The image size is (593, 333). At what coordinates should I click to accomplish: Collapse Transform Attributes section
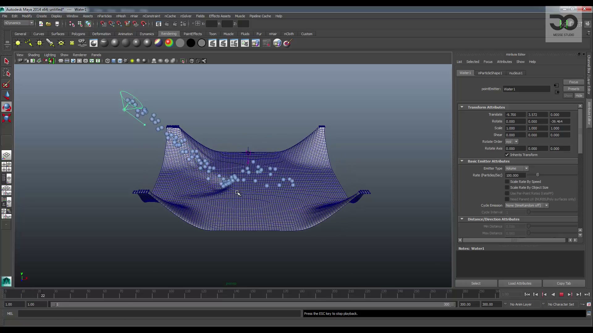point(462,107)
